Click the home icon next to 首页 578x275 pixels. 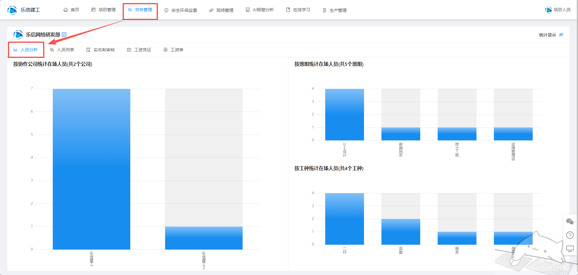(66, 10)
